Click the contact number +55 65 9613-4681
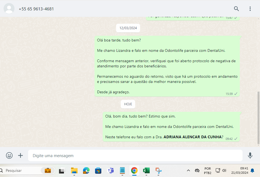The image size is (260, 177). [36, 9]
